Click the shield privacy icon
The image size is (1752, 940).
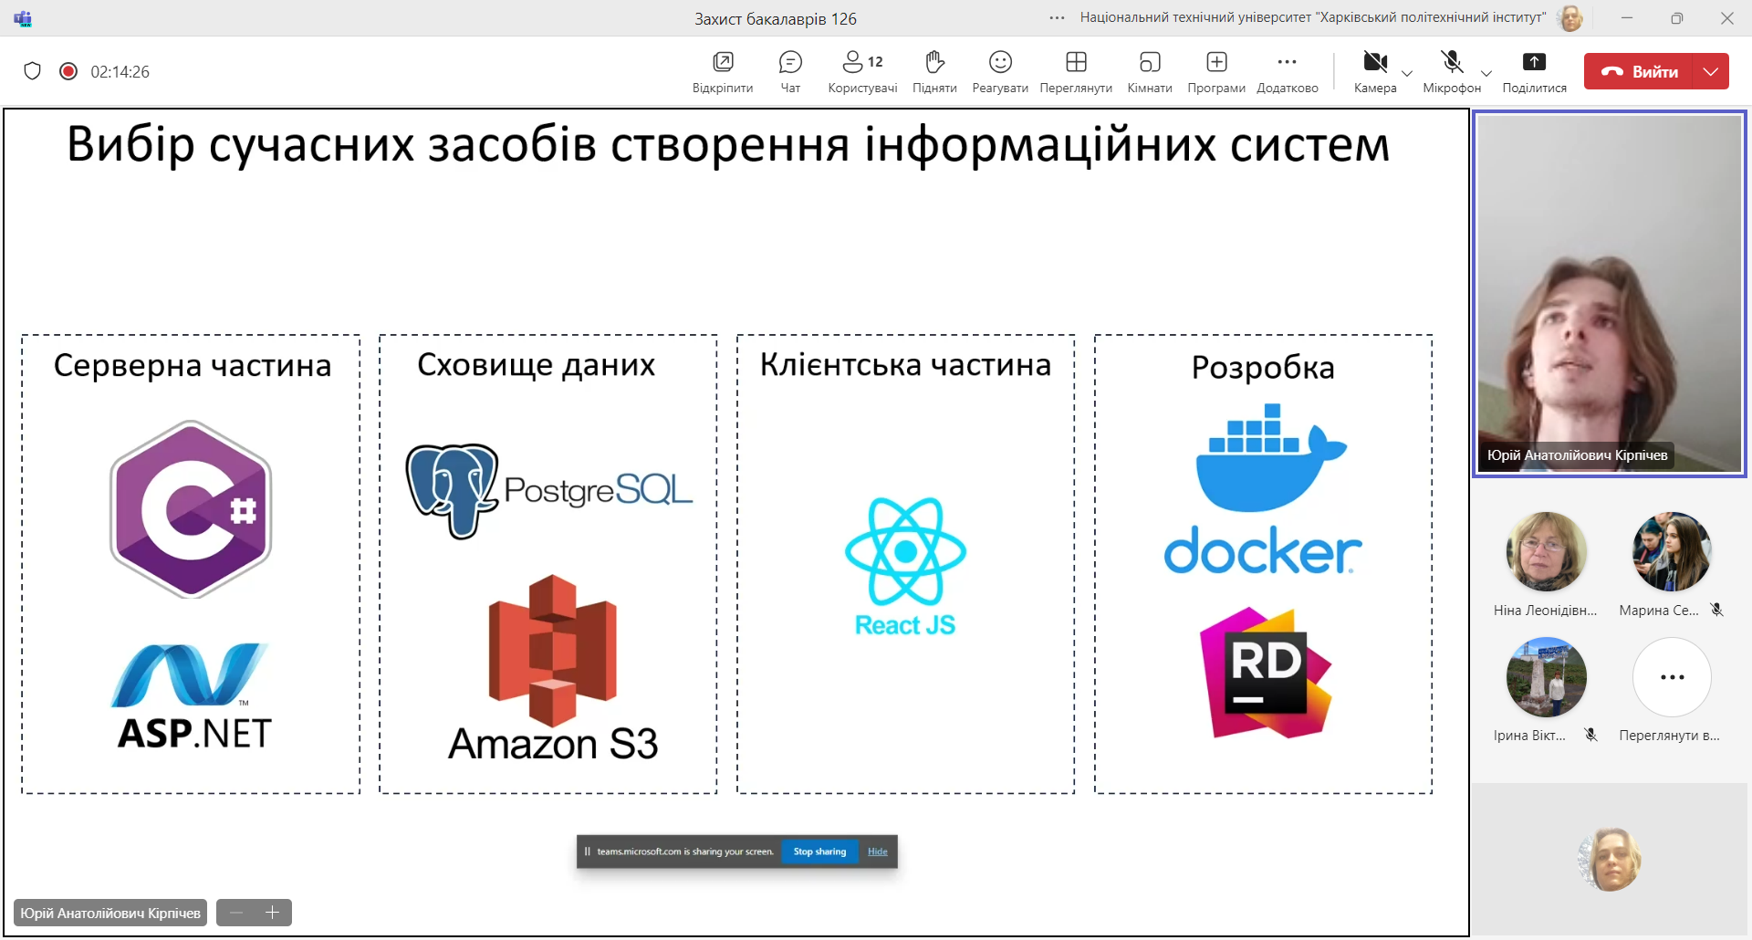point(33,71)
